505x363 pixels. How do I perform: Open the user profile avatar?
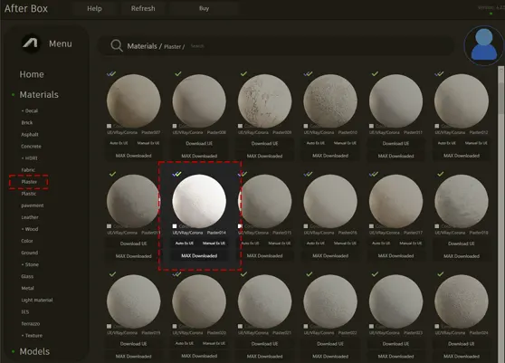click(484, 45)
